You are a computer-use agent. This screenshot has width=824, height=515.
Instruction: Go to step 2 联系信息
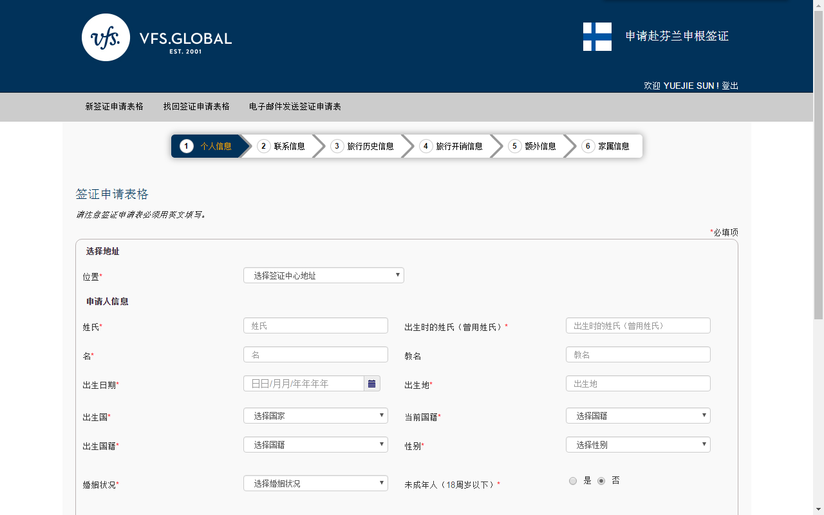pos(283,146)
